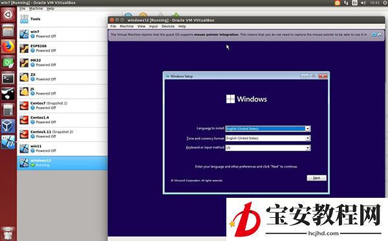Open Machine menu in VirtualBox Manager window
Viewport: 388px width, 241px height.
[36, 8]
